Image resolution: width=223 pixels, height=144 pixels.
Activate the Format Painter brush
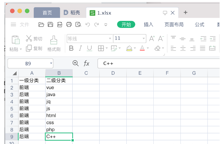click(x=54, y=43)
